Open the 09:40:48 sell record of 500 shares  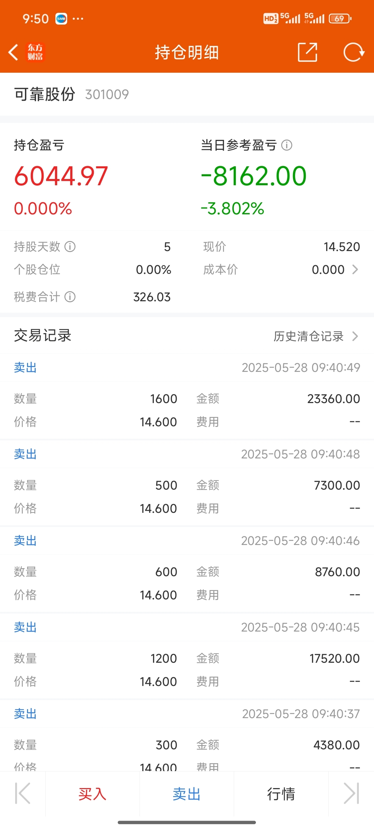pyautogui.click(x=187, y=483)
